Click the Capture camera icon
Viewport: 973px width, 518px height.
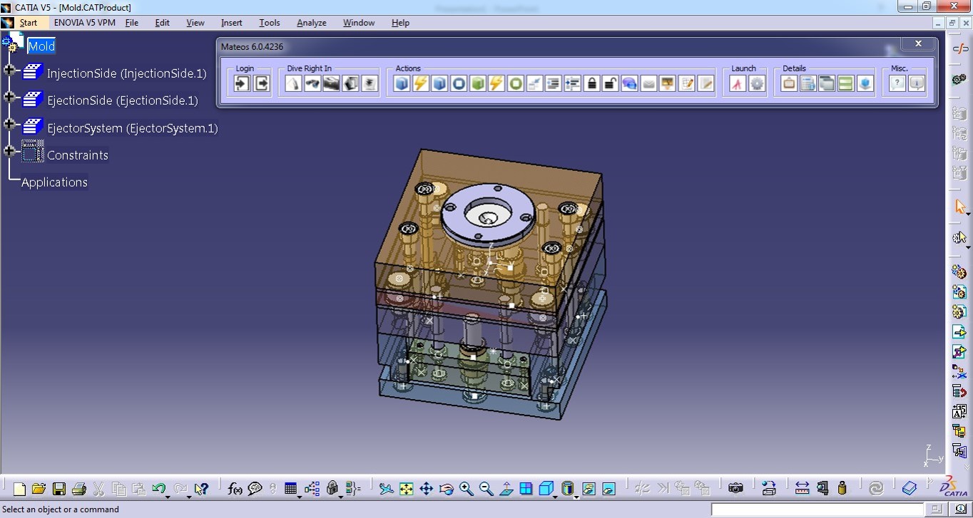pos(735,489)
